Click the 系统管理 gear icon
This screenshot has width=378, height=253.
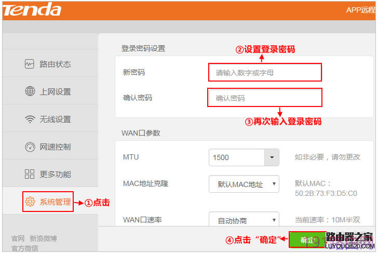click(30, 202)
